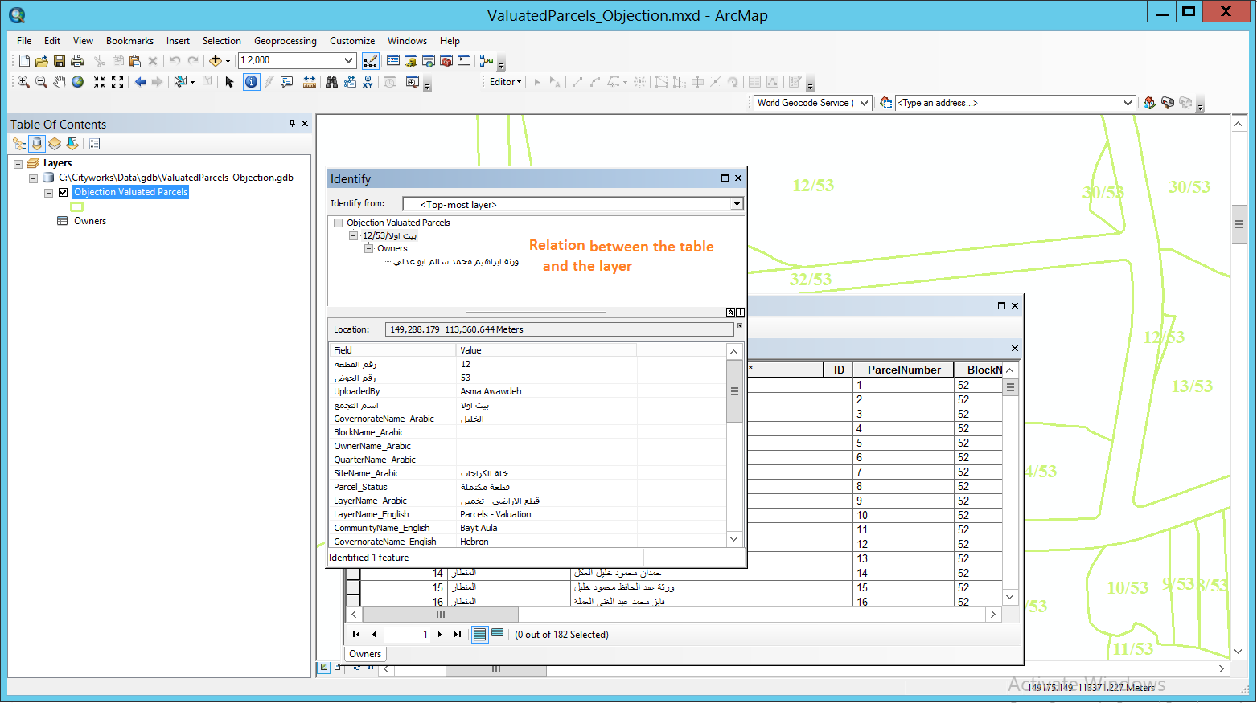Go to next record in Owners table
Viewport: 1257px width, 703px height.
click(x=440, y=635)
